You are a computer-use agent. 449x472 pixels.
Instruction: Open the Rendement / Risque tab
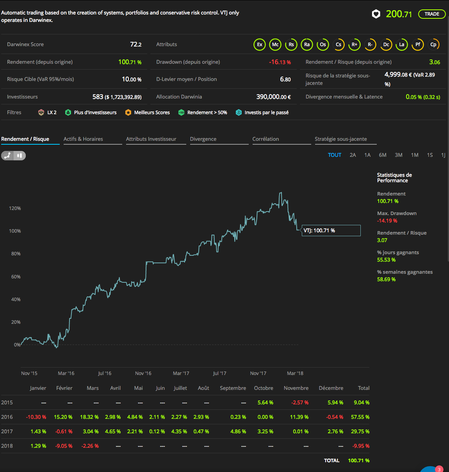(30, 139)
